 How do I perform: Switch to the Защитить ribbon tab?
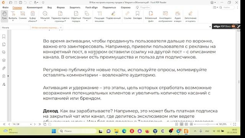(x=75, y=7)
